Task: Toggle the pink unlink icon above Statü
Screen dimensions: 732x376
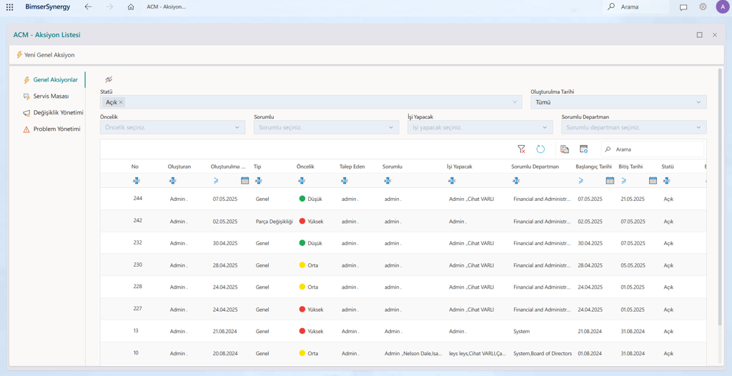Action: click(x=109, y=79)
